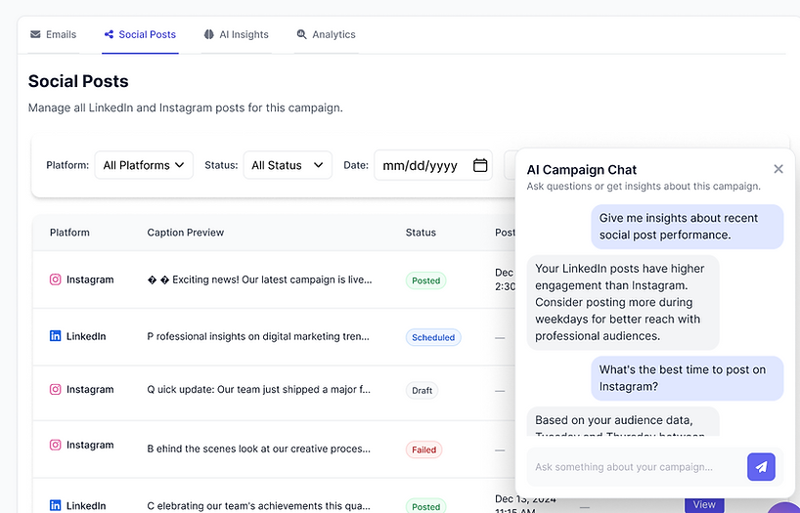This screenshot has height=513, width=800.
Task: Click the AI Insights brain icon
Action: [209, 34]
